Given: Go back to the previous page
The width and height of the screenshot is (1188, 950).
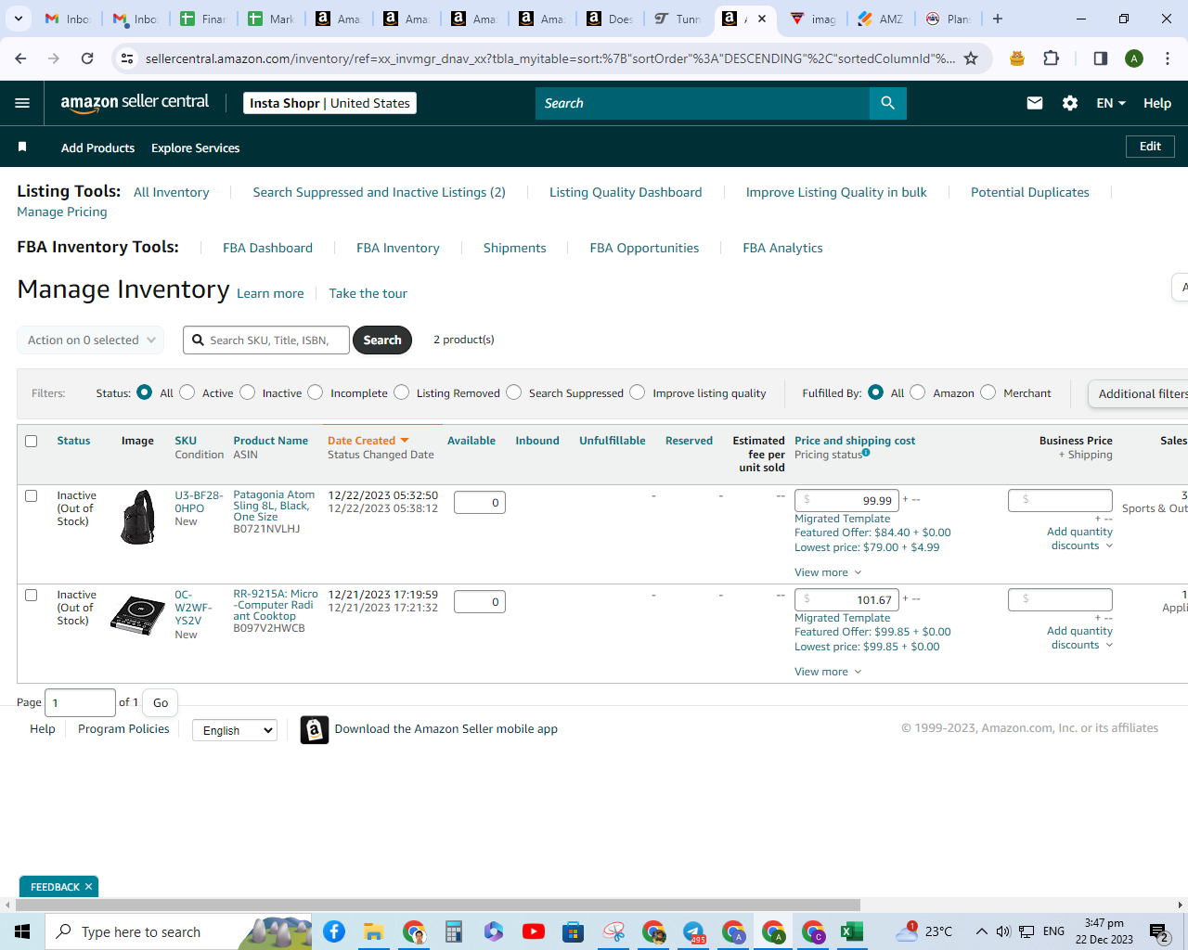Looking at the screenshot, I should [x=20, y=58].
